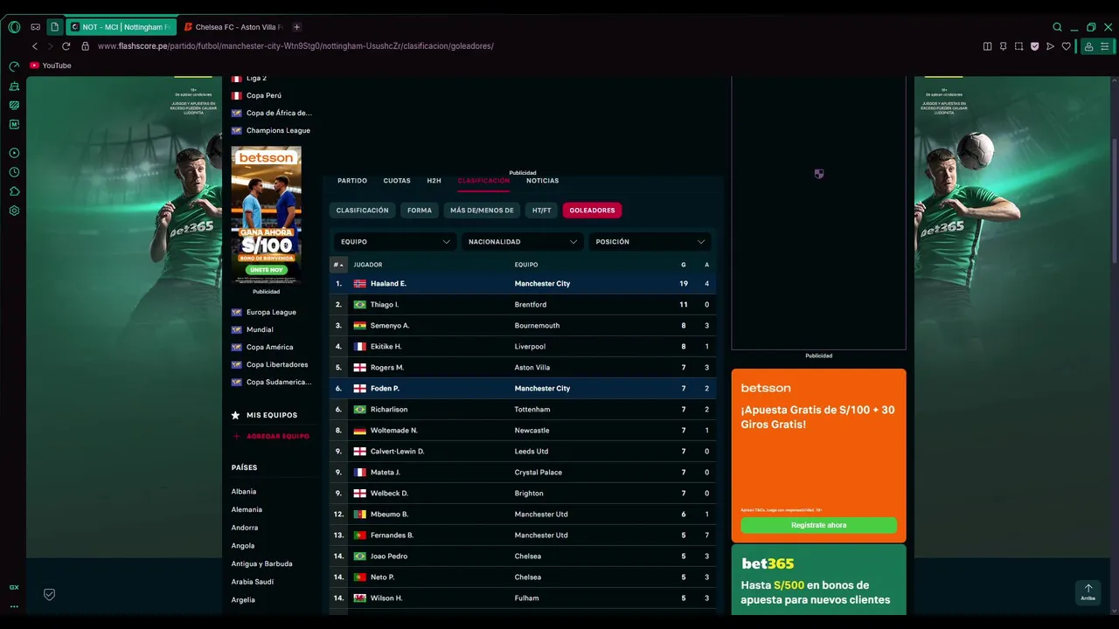Screen dimensions: 1119x629
Task: Select the NOT - MCI Nottingham tab
Action: tap(121, 27)
